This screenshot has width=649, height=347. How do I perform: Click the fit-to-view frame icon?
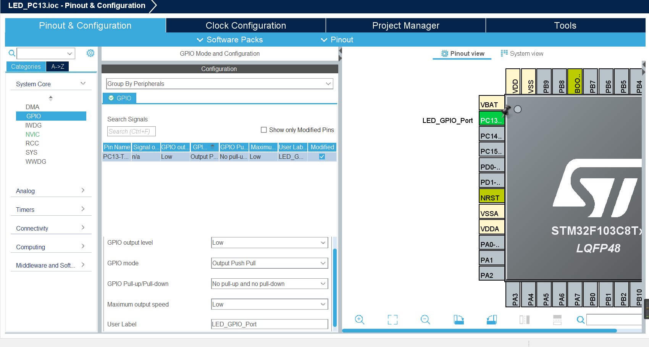[392, 320]
